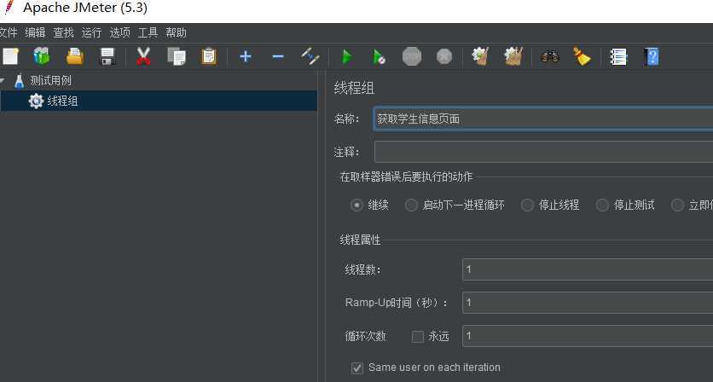Open the 帮助 menu

click(176, 32)
